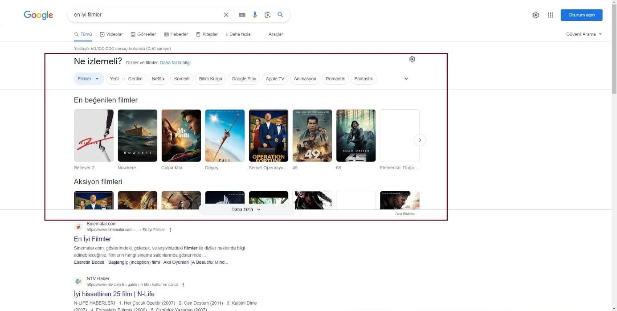Open Daha fazla bilgi link
617x311 pixels.
(175, 63)
